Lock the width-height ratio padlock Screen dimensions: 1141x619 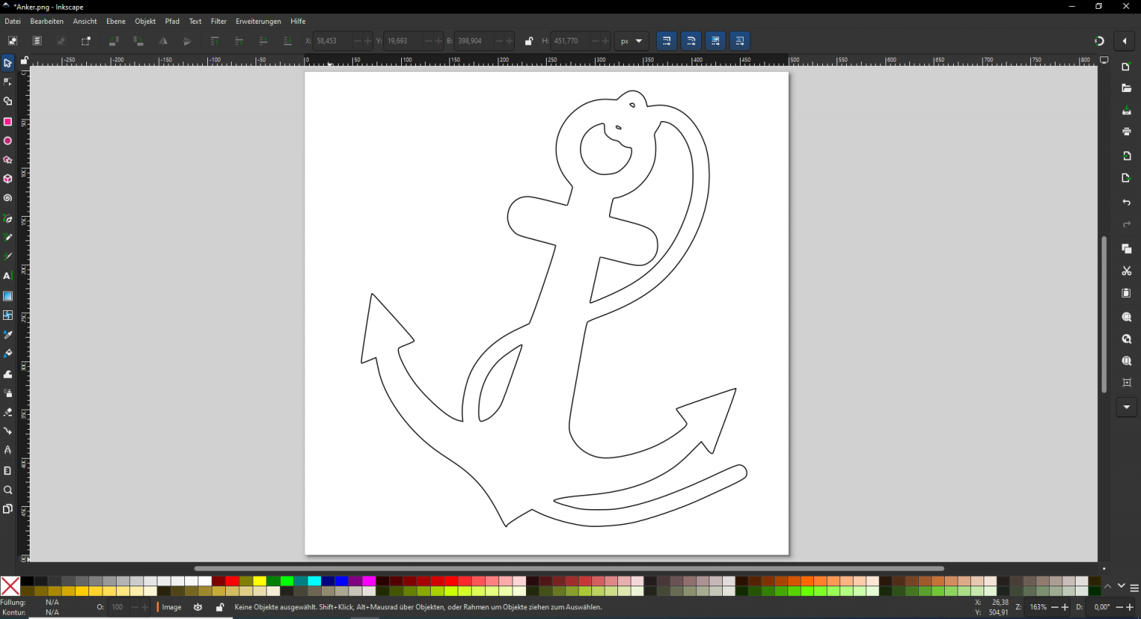[x=530, y=41]
